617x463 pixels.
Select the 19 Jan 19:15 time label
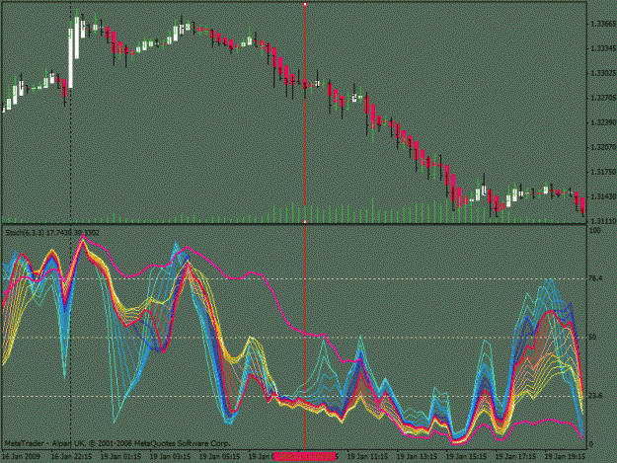[565, 457]
